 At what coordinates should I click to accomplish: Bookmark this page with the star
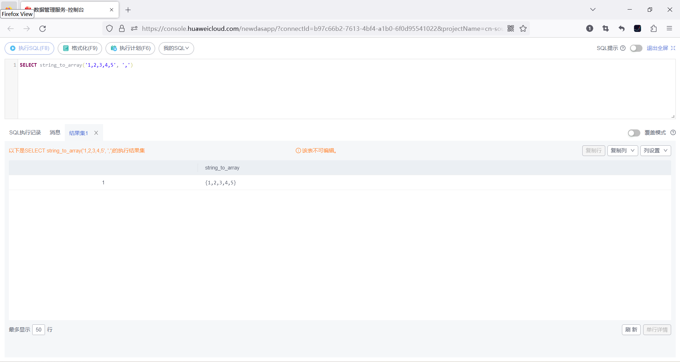(x=523, y=29)
